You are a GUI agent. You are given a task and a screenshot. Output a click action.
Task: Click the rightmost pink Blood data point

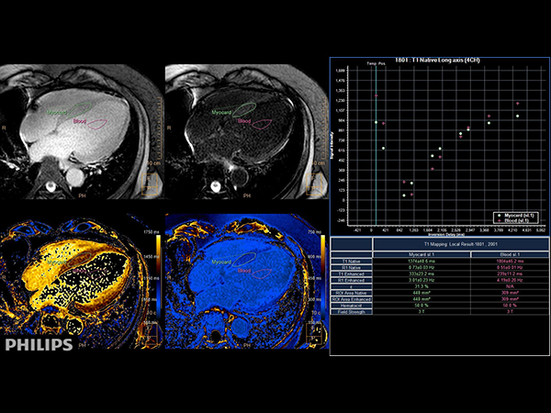(518, 104)
